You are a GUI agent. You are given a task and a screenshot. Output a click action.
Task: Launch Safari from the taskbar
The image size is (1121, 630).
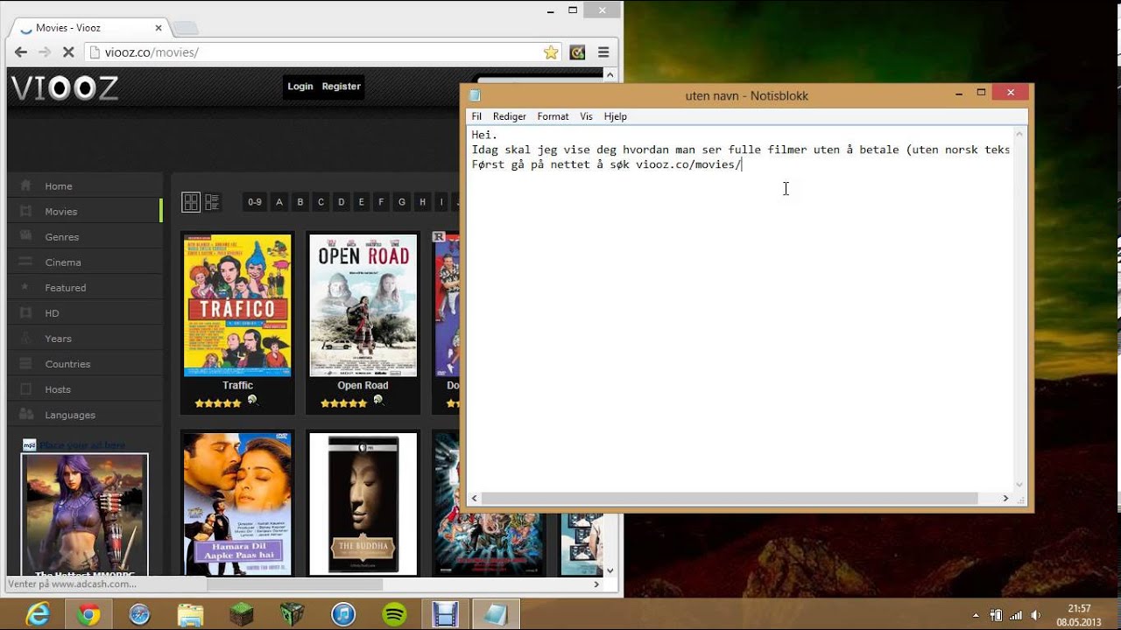pos(139,615)
